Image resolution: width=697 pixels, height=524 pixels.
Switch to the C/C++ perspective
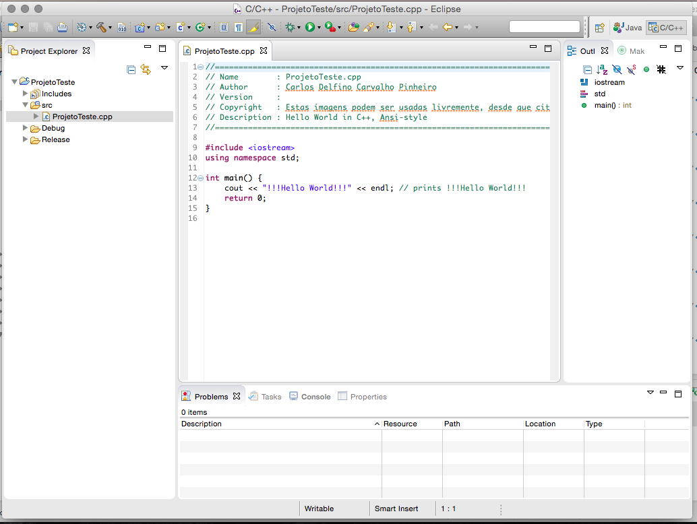[666, 28]
